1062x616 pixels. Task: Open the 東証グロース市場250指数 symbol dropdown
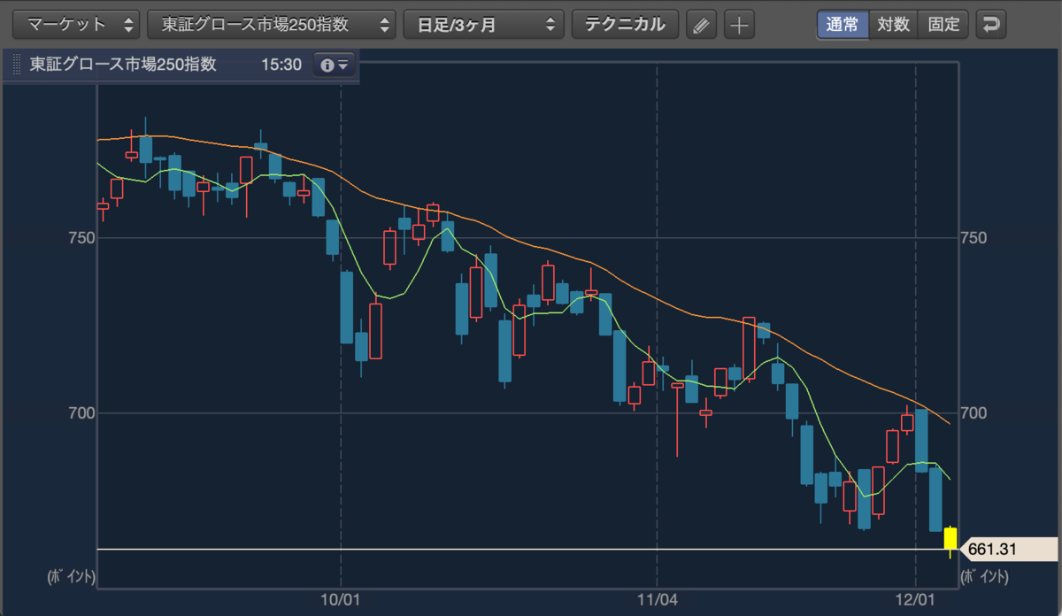tap(272, 25)
